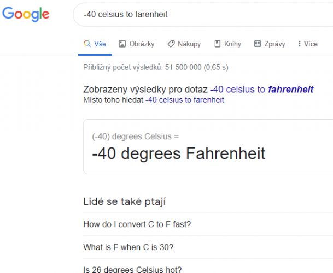The image size is (333, 273).
Task: Click the Nákupy tag icon
Action: [x=171, y=44]
